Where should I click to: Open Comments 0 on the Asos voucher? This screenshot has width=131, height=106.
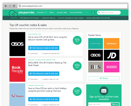[33, 54]
